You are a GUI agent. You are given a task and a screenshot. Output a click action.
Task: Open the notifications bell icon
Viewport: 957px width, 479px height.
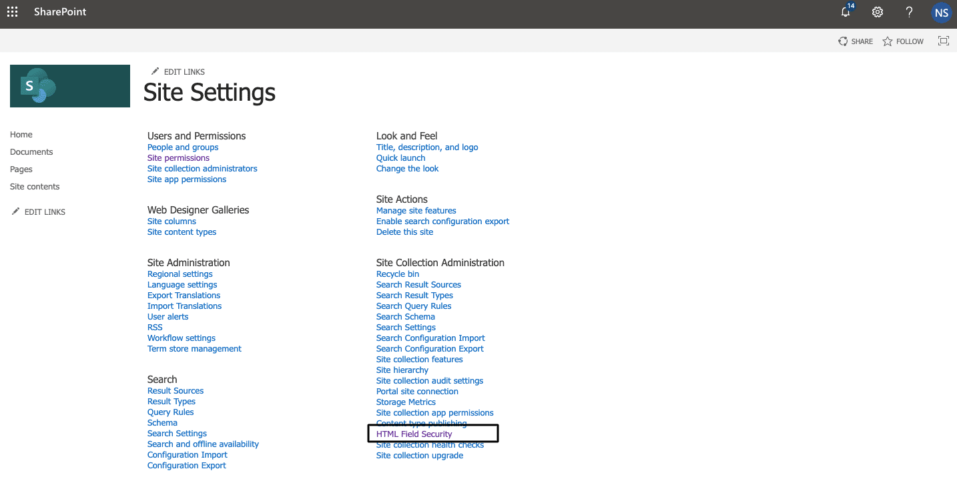coord(846,12)
